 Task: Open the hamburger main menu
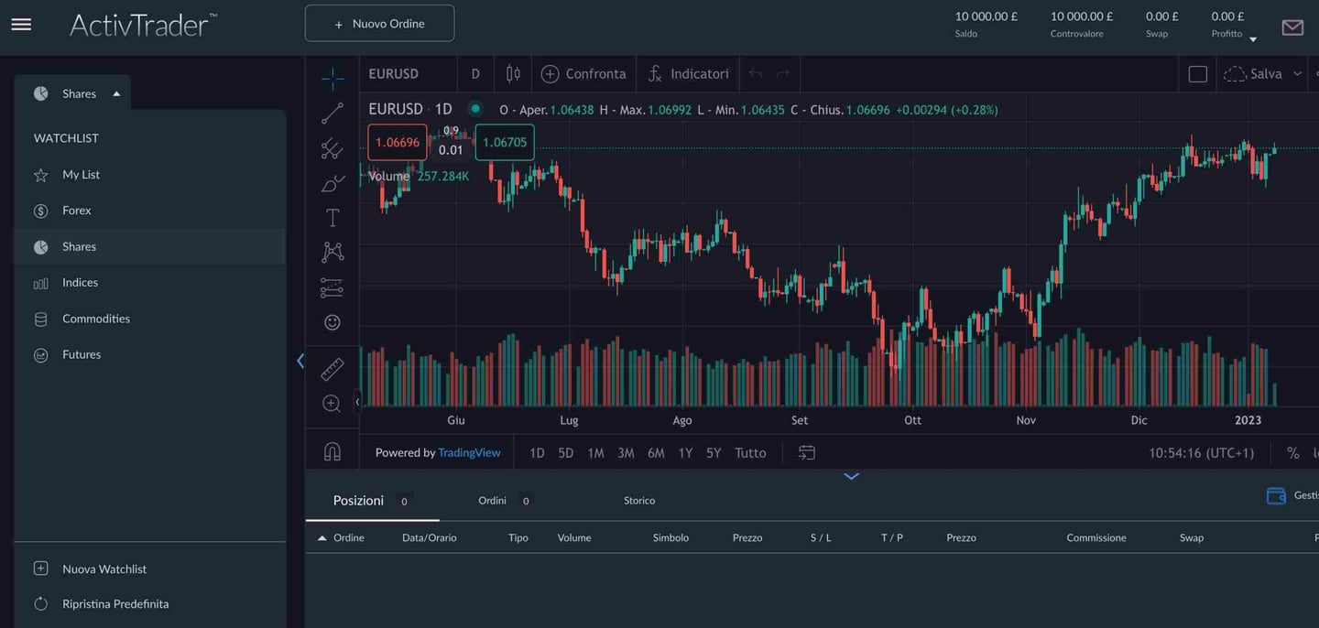tap(21, 25)
